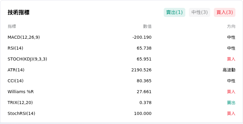
Task: Select the MACD(12,26,9) indicator row
Action: coord(122,37)
